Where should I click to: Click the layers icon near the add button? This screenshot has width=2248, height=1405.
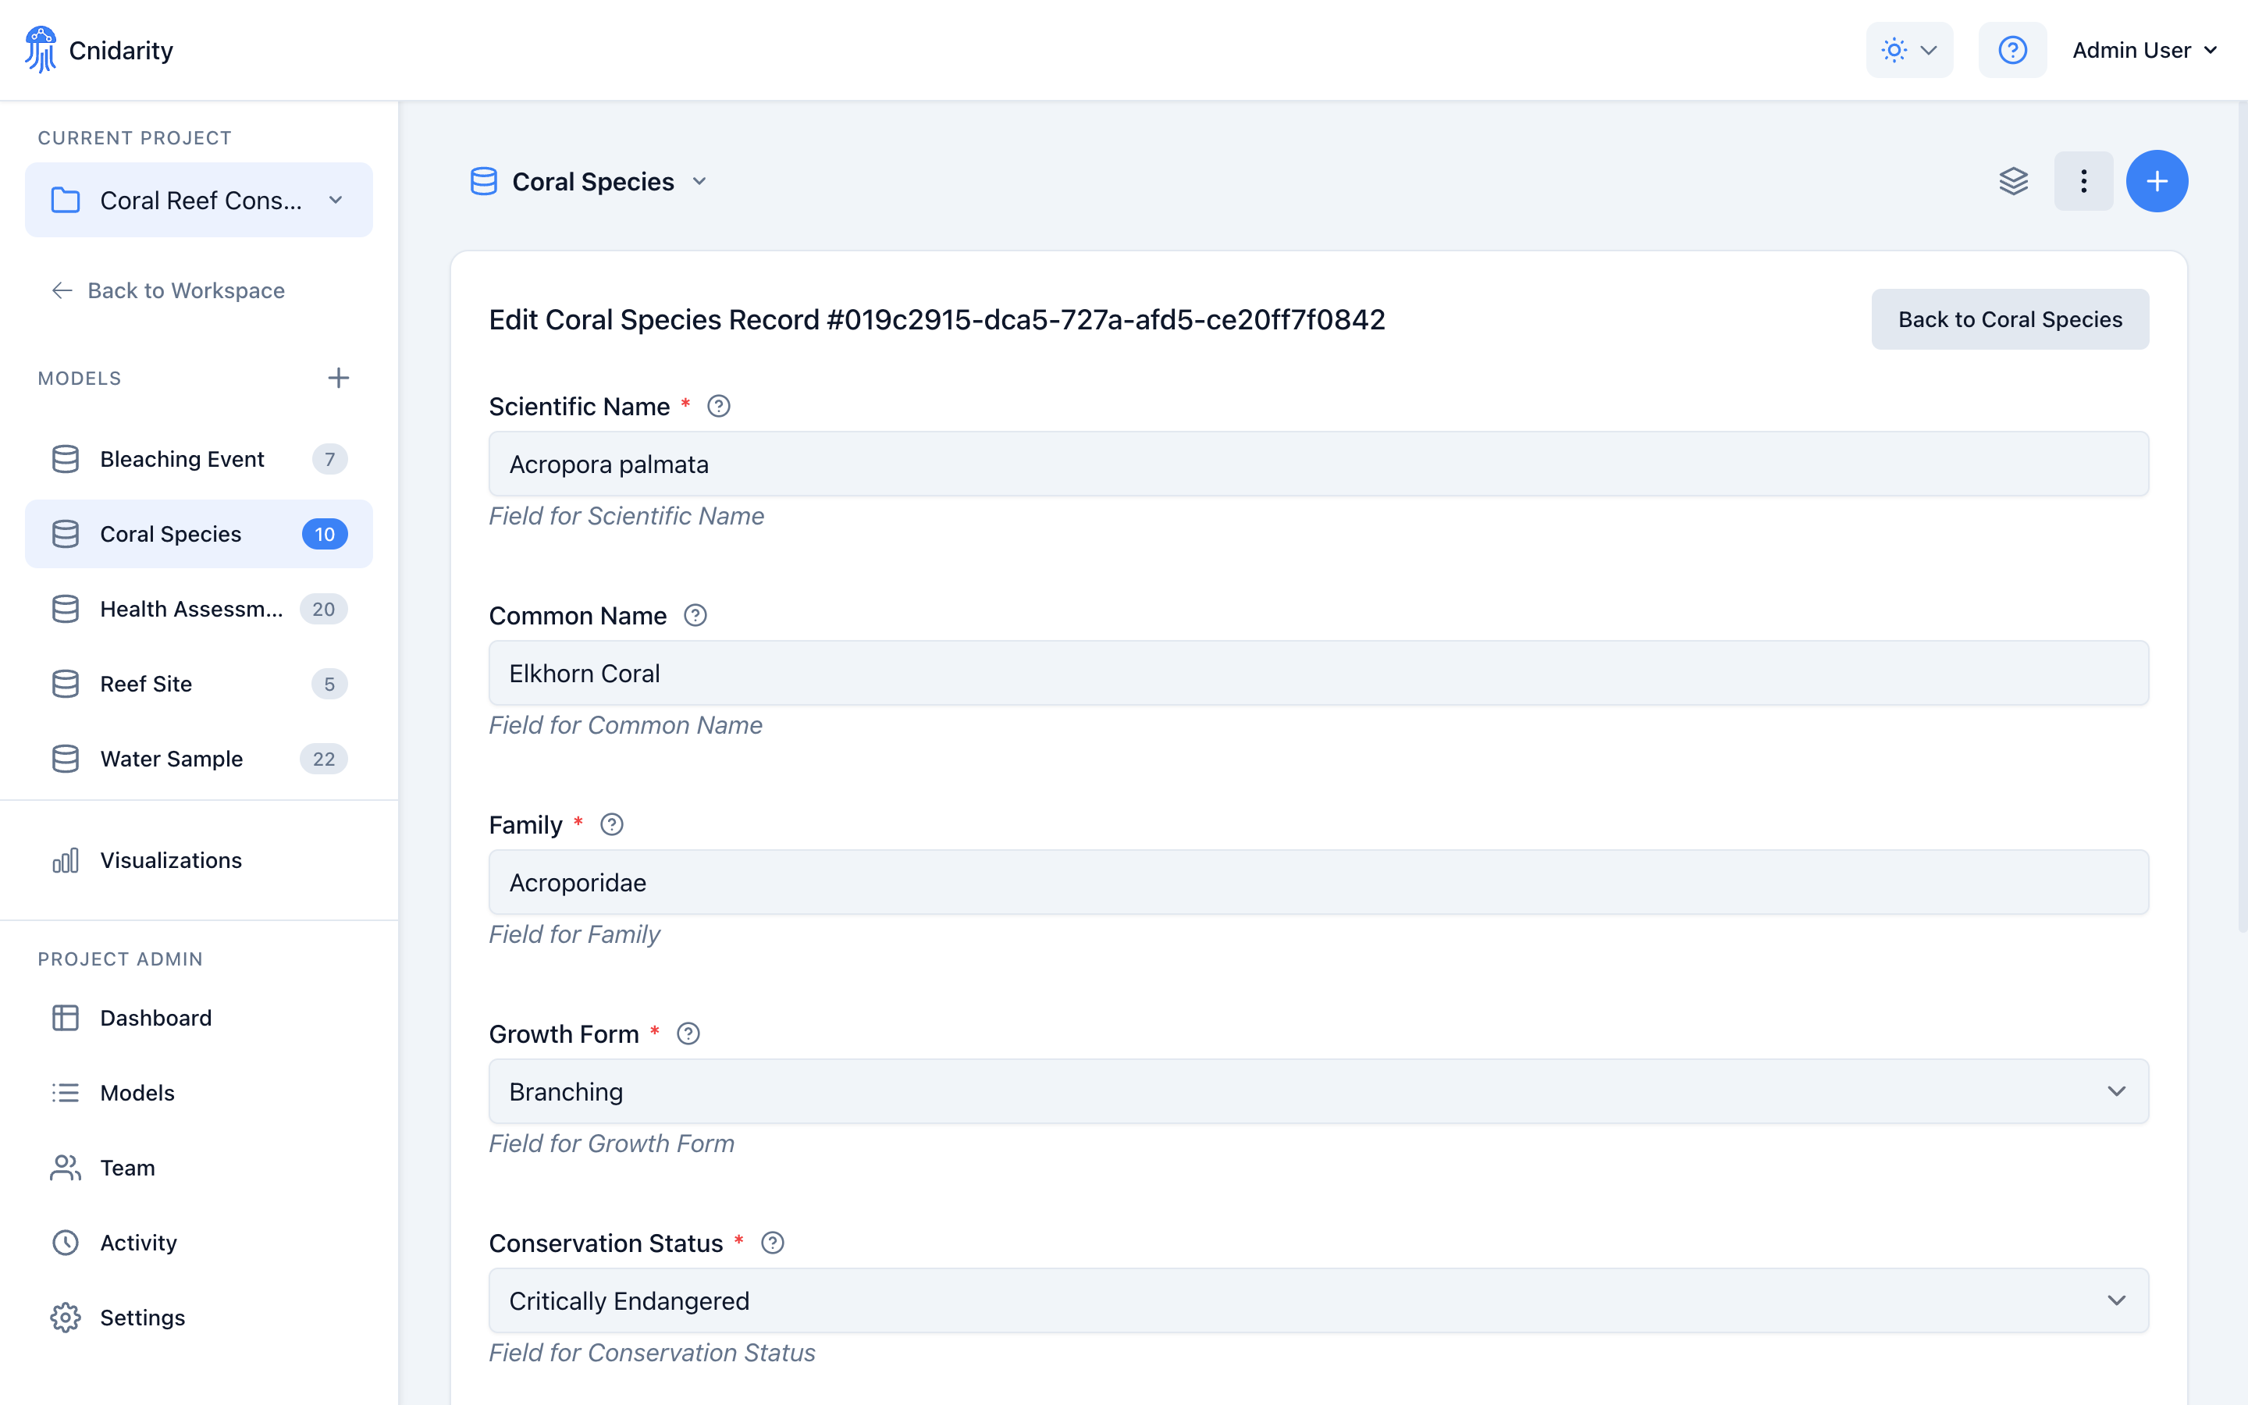click(2014, 180)
